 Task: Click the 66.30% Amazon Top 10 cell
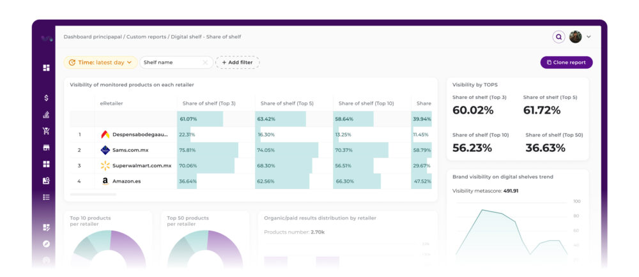pos(372,181)
